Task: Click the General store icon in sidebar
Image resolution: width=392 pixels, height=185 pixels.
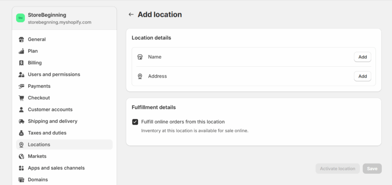Action: [x=21, y=39]
